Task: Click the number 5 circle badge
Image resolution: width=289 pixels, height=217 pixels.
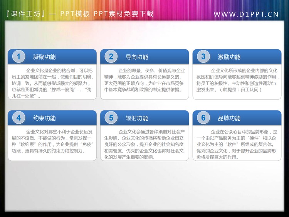Action: click(x=111, y=118)
